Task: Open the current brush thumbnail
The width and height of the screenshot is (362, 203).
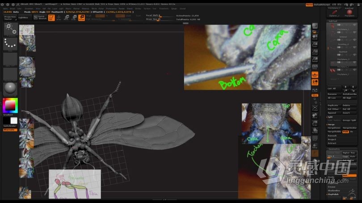Action: coord(10,29)
